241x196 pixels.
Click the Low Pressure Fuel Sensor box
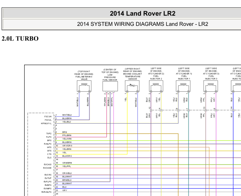point(110,86)
